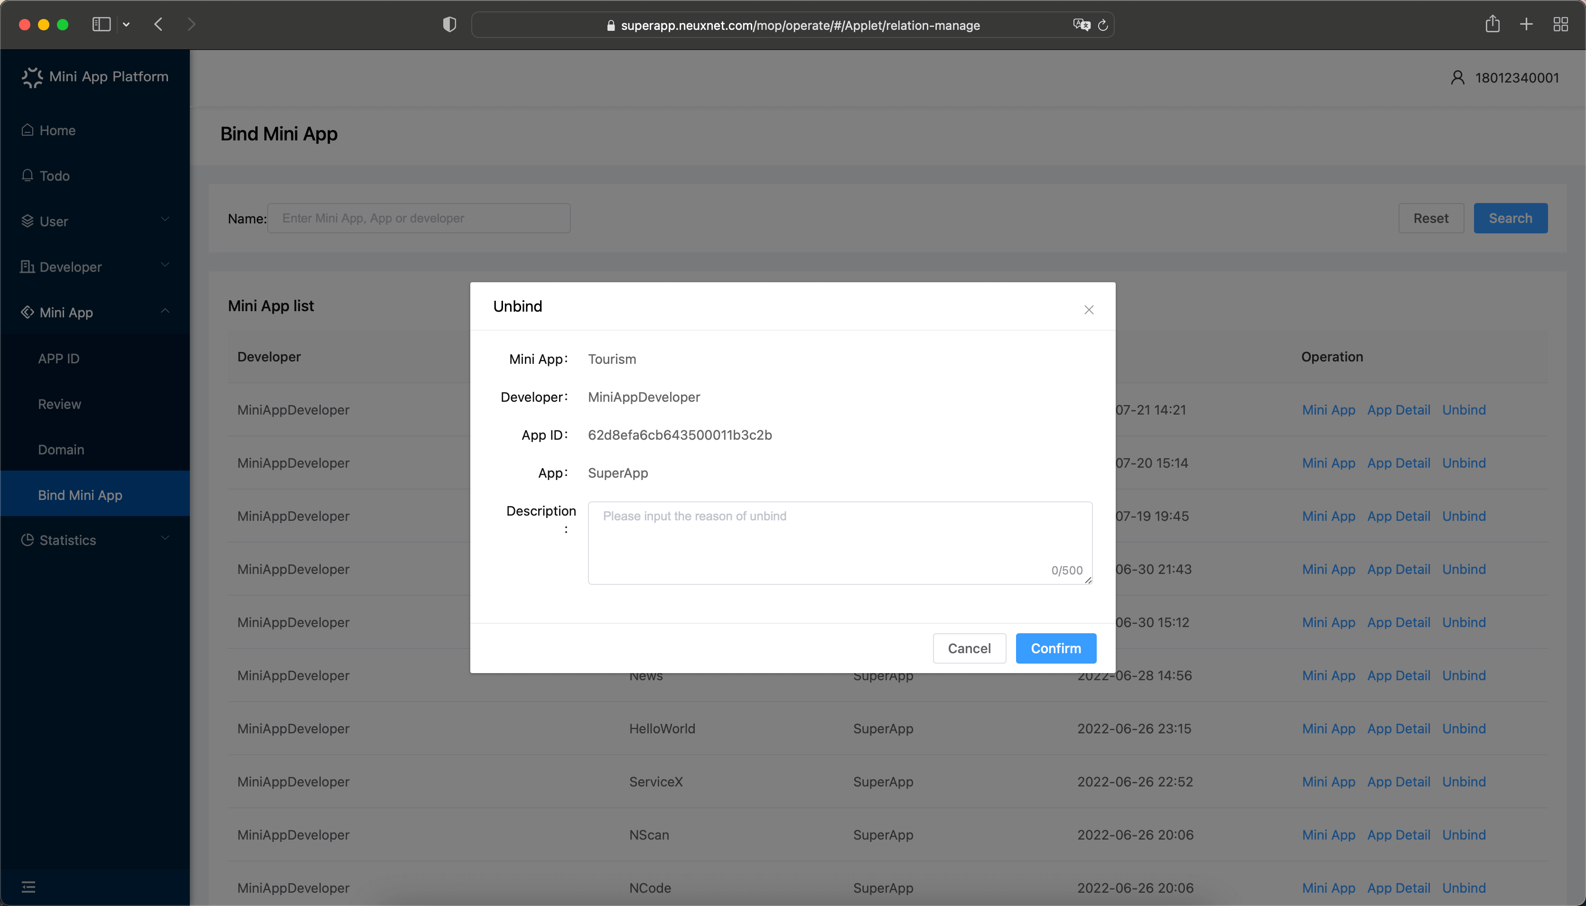Click the Todo bell icon

point(28,176)
